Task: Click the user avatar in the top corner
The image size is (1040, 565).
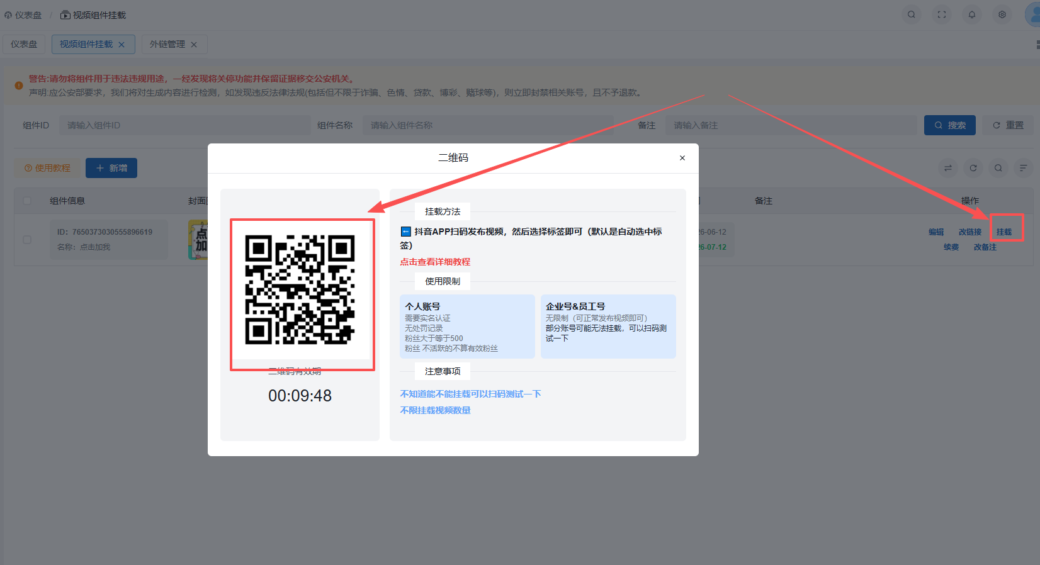Action: (1032, 14)
